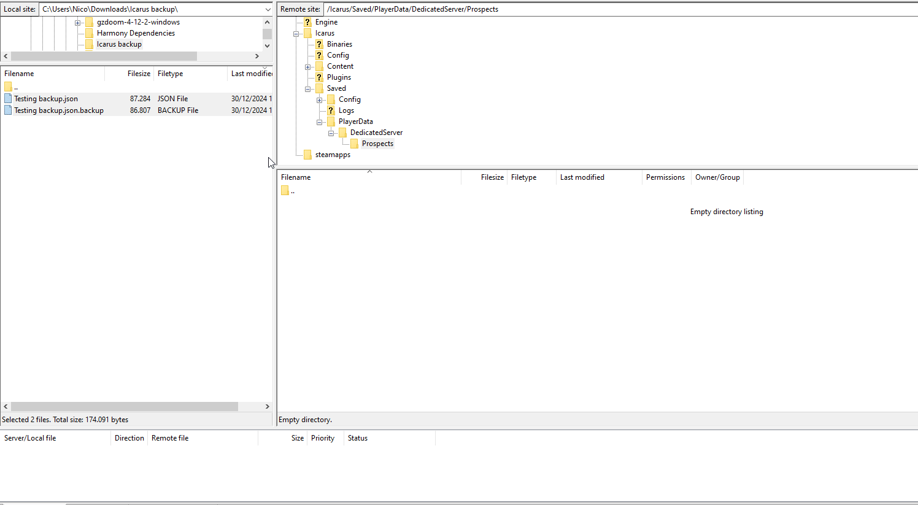Click the Prospects folder icon
Image resolution: width=918 pixels, height=505 pixels.
click(x=354, y=144)
